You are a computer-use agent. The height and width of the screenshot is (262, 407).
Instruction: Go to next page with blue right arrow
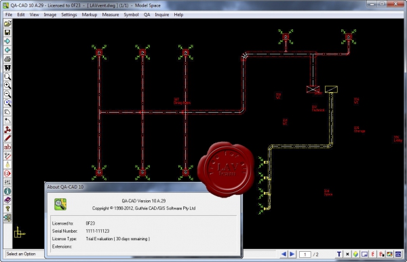pyautogui.click(x=292, y=255)
